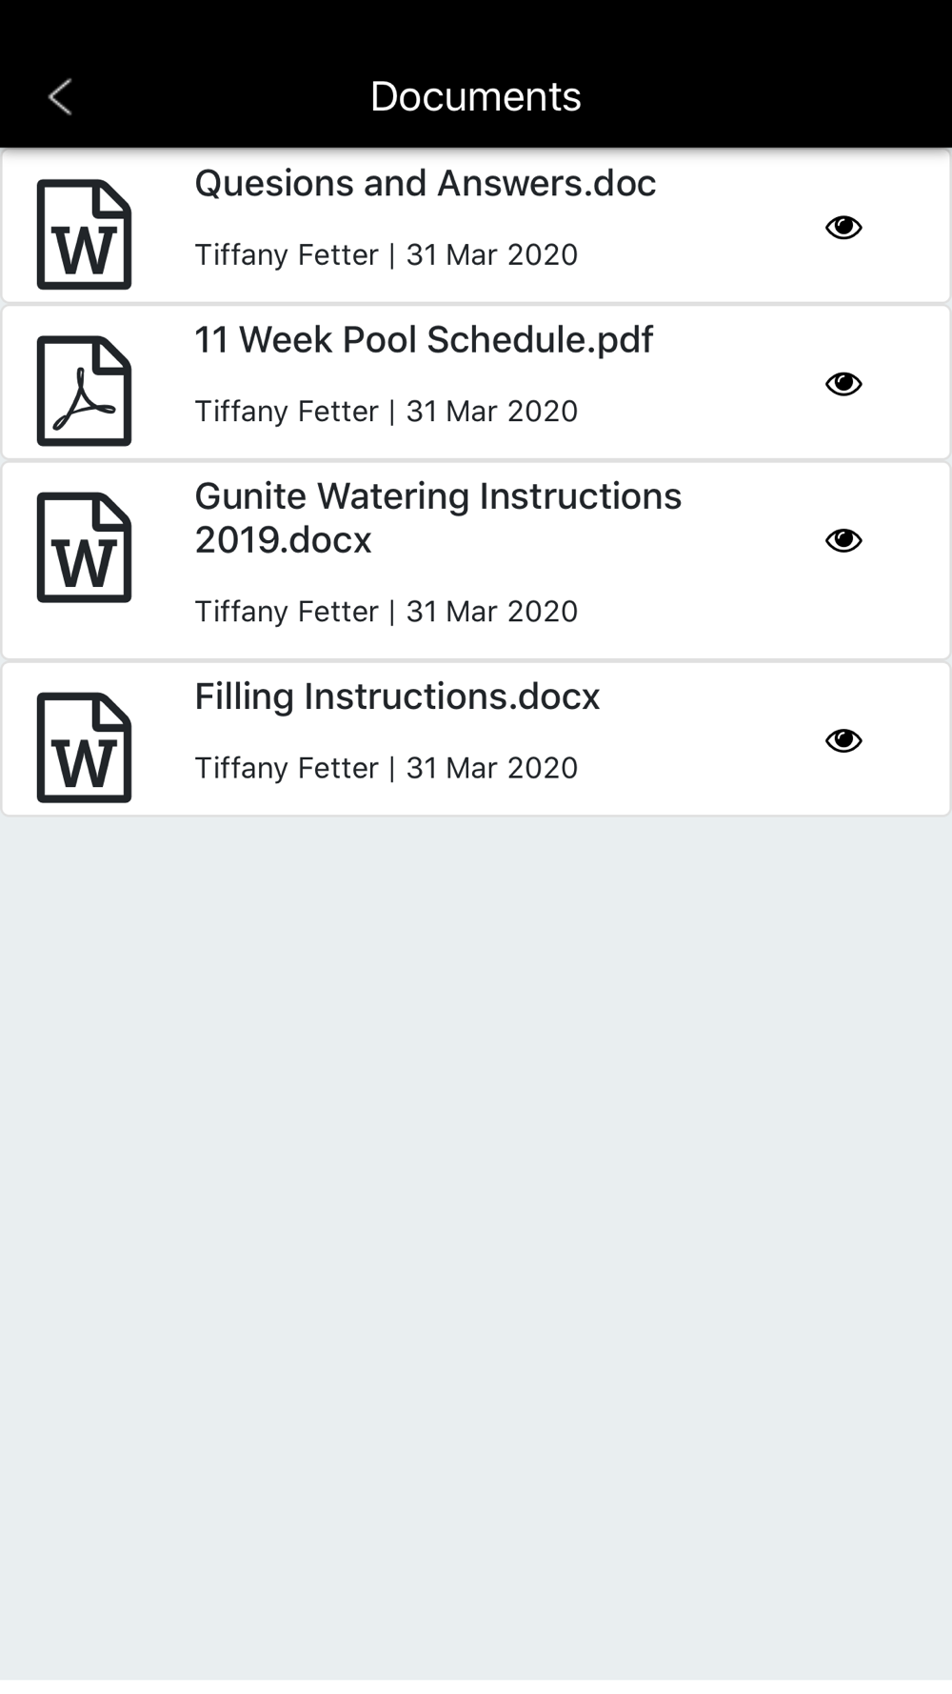Tap author and date under Quesions and Answers.doc

tap(386, 254)
